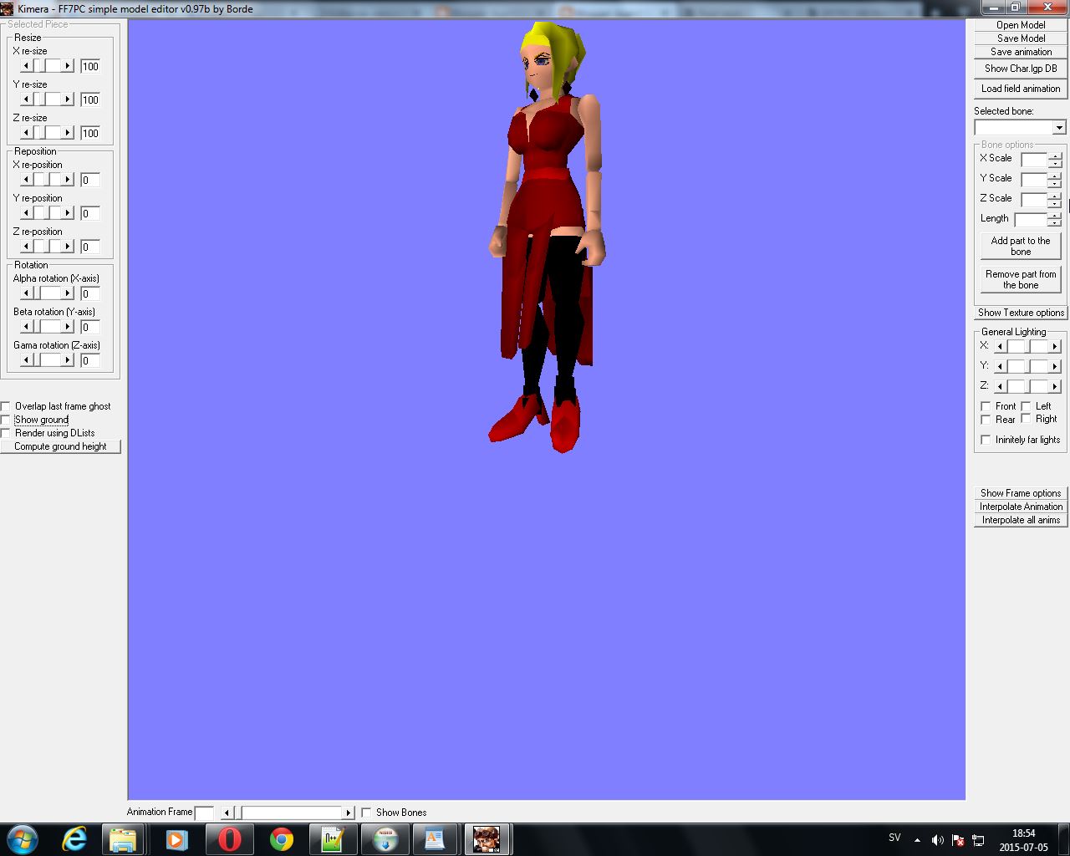This screenshot has width=1070, height=856.
Task: Step animation frame backward arrow
Action: point(227,813)
